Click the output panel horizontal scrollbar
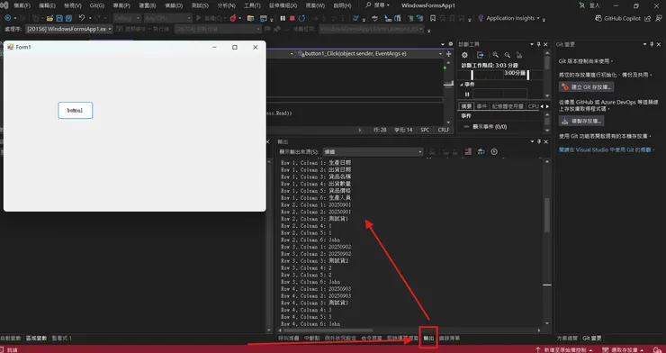 pyautogui.click(x=328, y=330)
